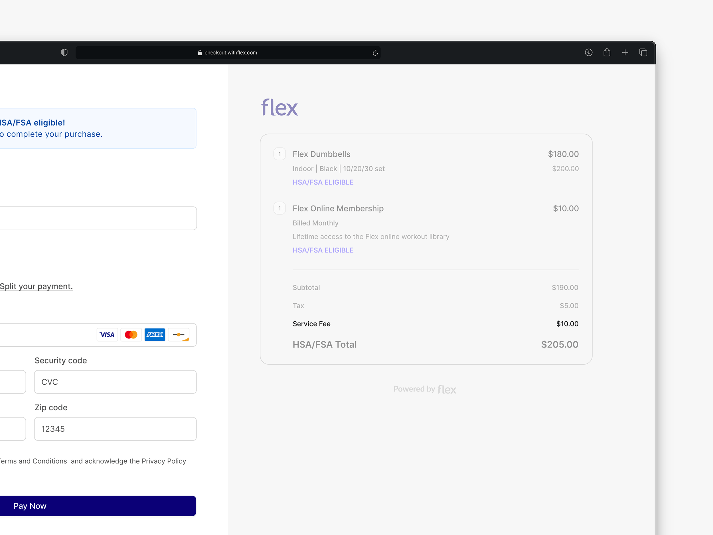Click the Zip code field showing 12345

(x=115, y=429)
